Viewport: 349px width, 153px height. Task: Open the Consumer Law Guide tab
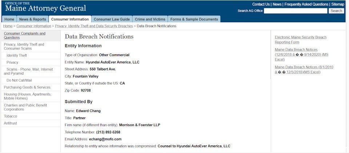coord(112,19)
